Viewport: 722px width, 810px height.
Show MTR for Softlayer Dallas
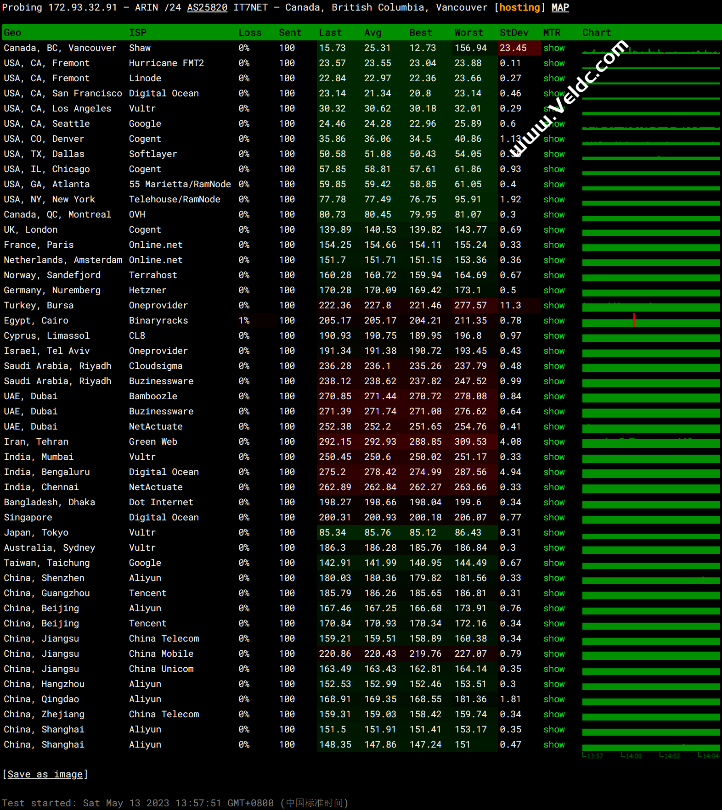(x=554, y=154)
